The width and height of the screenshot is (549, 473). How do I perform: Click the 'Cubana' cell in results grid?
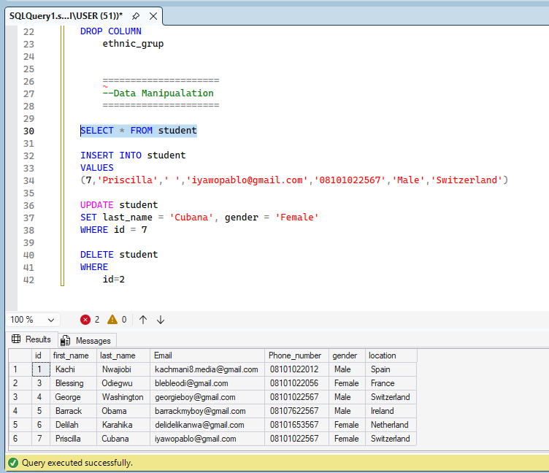(123, 439)
